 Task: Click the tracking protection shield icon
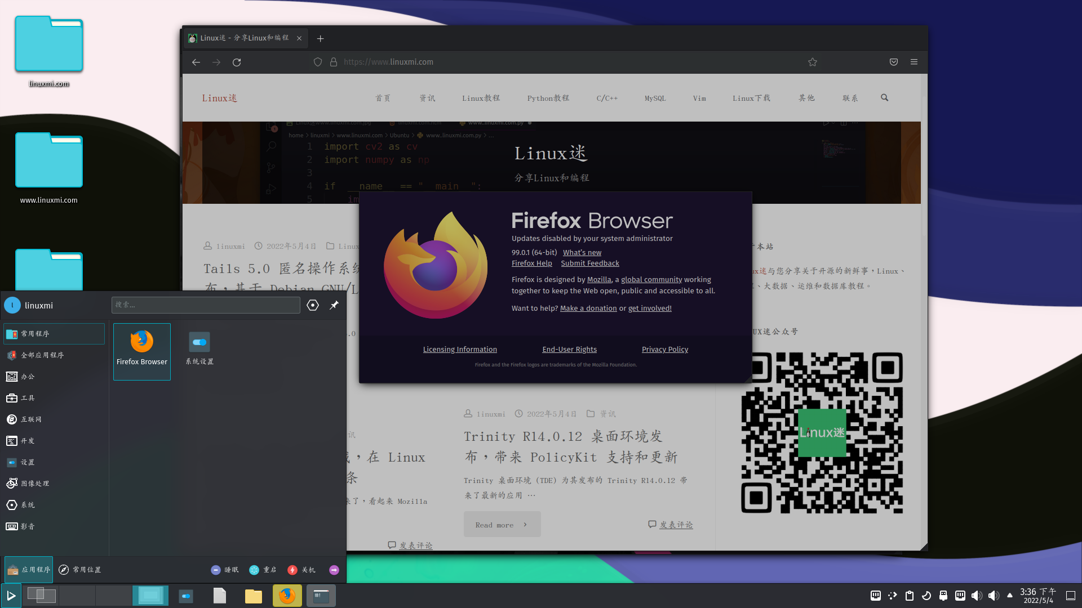(318, 62)
